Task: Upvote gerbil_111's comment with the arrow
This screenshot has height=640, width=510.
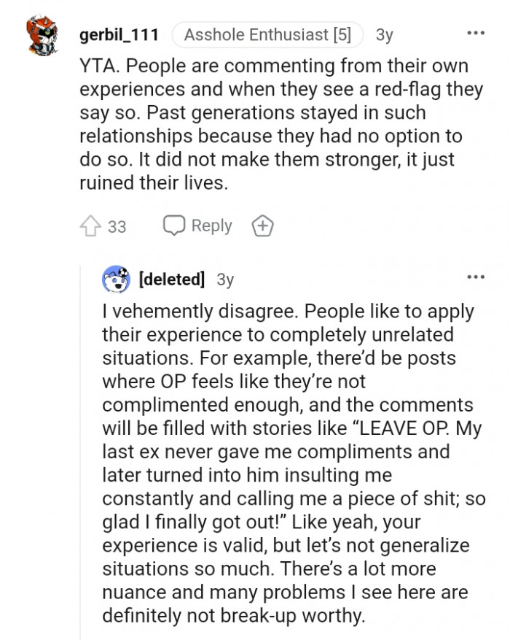Action: point(90,226)
